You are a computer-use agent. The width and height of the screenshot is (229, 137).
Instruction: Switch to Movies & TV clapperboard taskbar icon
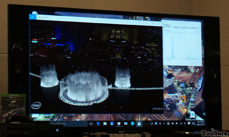coord(139,124)
